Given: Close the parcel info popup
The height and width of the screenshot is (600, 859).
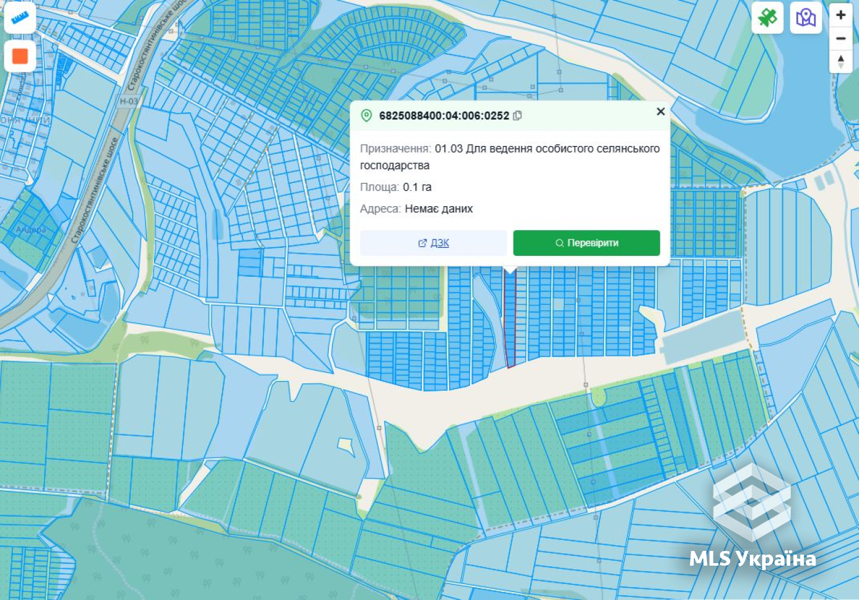Looking at the screenshot, I should [660, 111].
